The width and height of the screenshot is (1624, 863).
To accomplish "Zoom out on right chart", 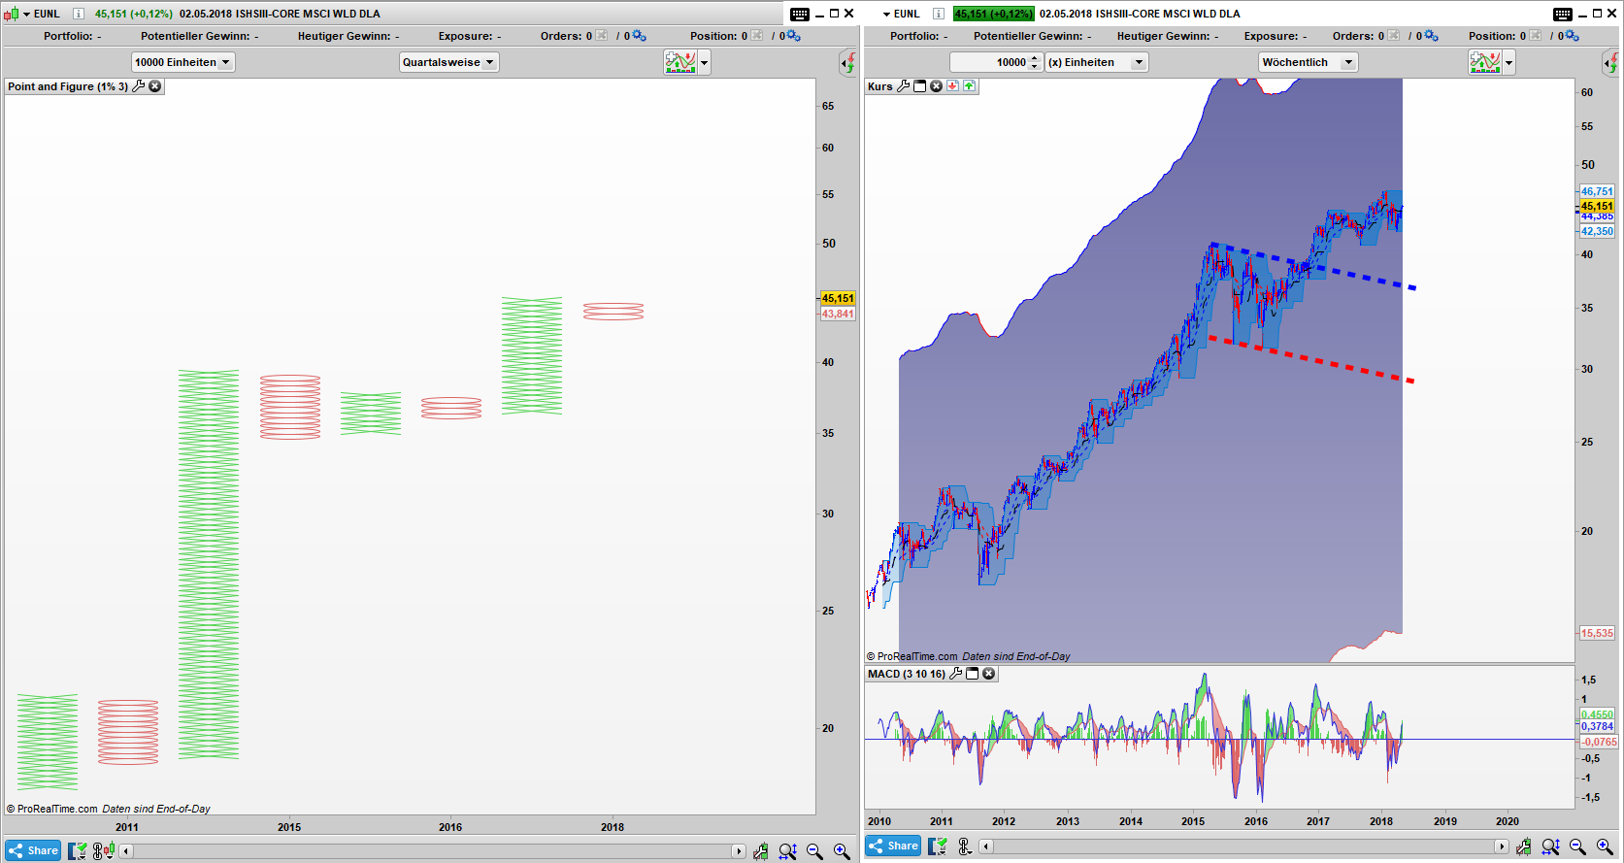I will coord(1577,847).
